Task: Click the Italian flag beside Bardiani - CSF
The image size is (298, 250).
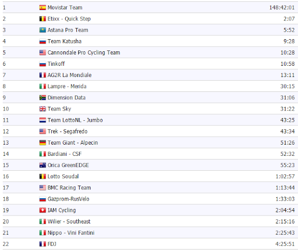Action: click(x=42, y=154)
